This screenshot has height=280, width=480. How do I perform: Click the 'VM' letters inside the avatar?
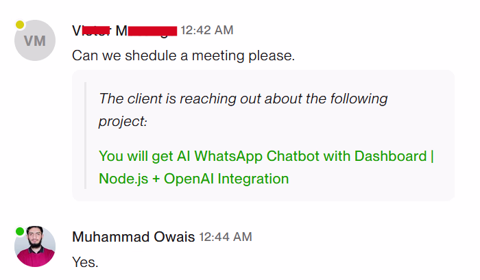coord(34,41)
